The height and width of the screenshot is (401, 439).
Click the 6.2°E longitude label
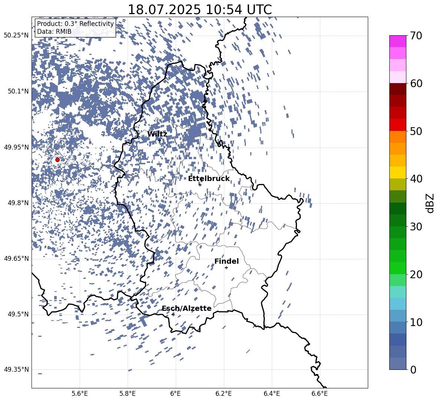[224, 394]
